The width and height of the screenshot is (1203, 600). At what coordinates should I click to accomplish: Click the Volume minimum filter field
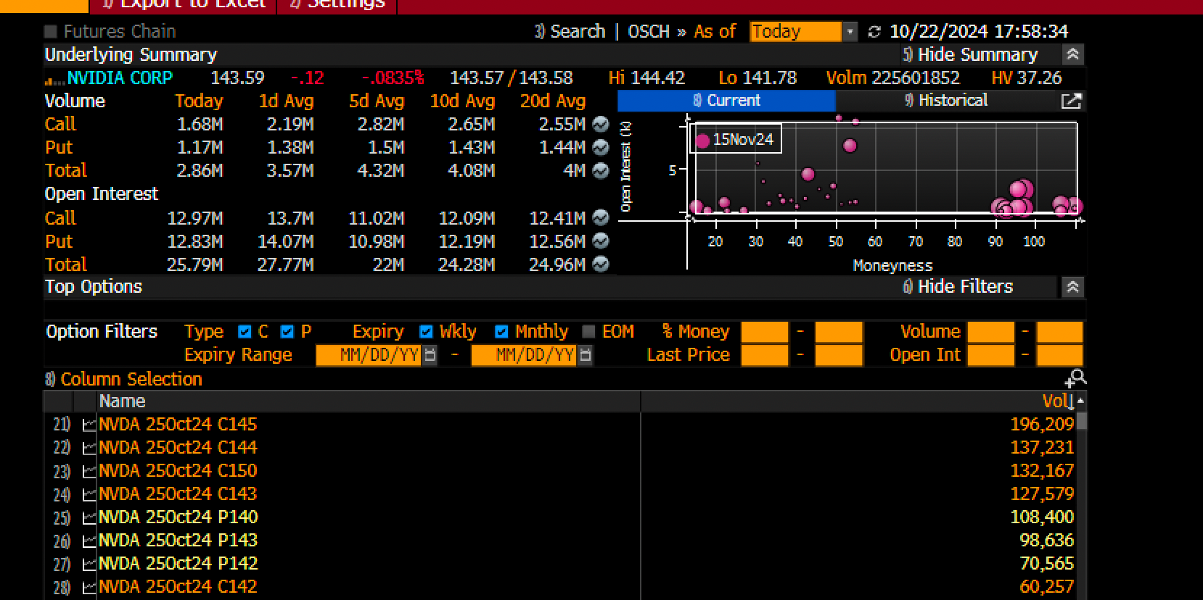pyautogui.click(x=990, y=332)
